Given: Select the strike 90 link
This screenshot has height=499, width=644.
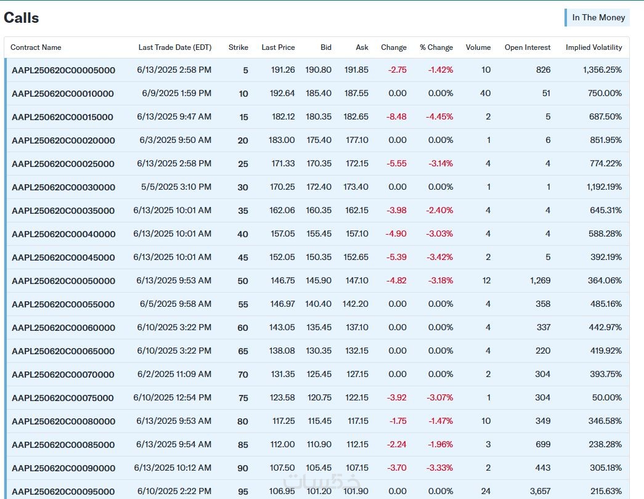Looking at the screenshot, I should click(x=243, y=468).
